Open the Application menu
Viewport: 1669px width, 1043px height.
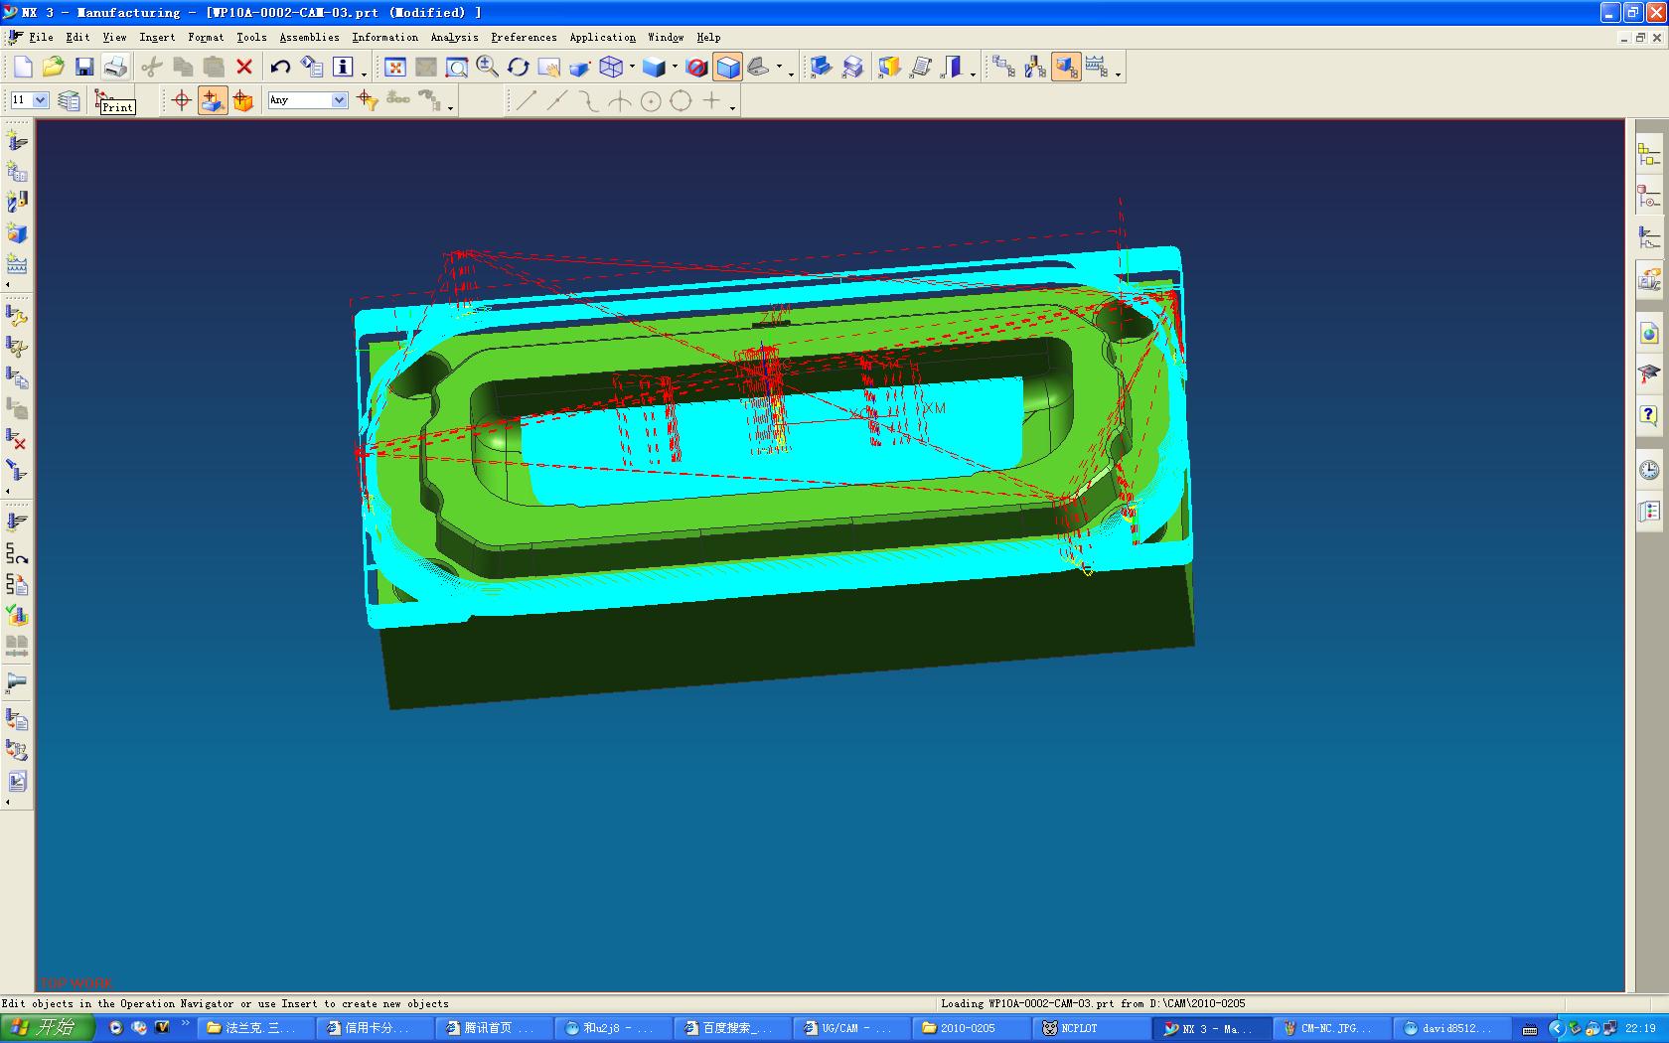(602, 37)
